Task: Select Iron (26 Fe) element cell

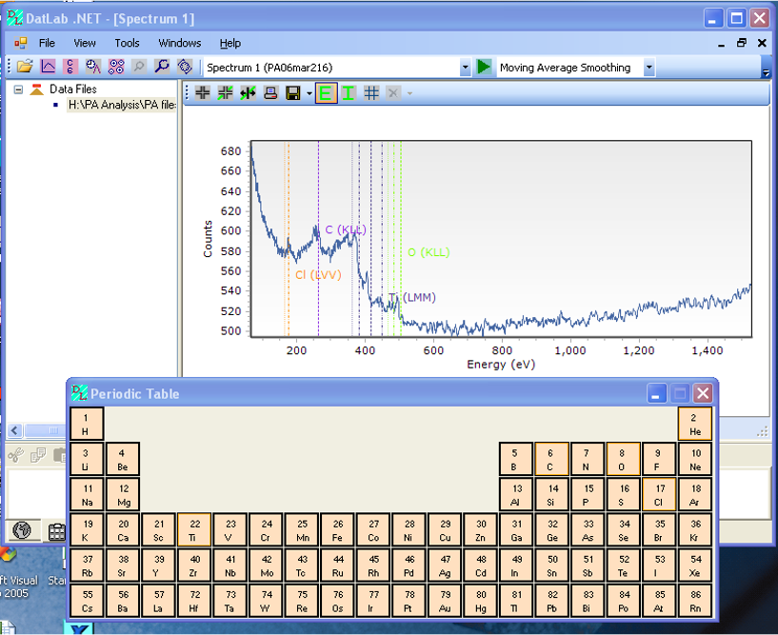Action: tap(338, 530)
